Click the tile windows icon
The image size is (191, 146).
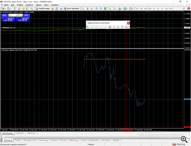click(105, 9)
